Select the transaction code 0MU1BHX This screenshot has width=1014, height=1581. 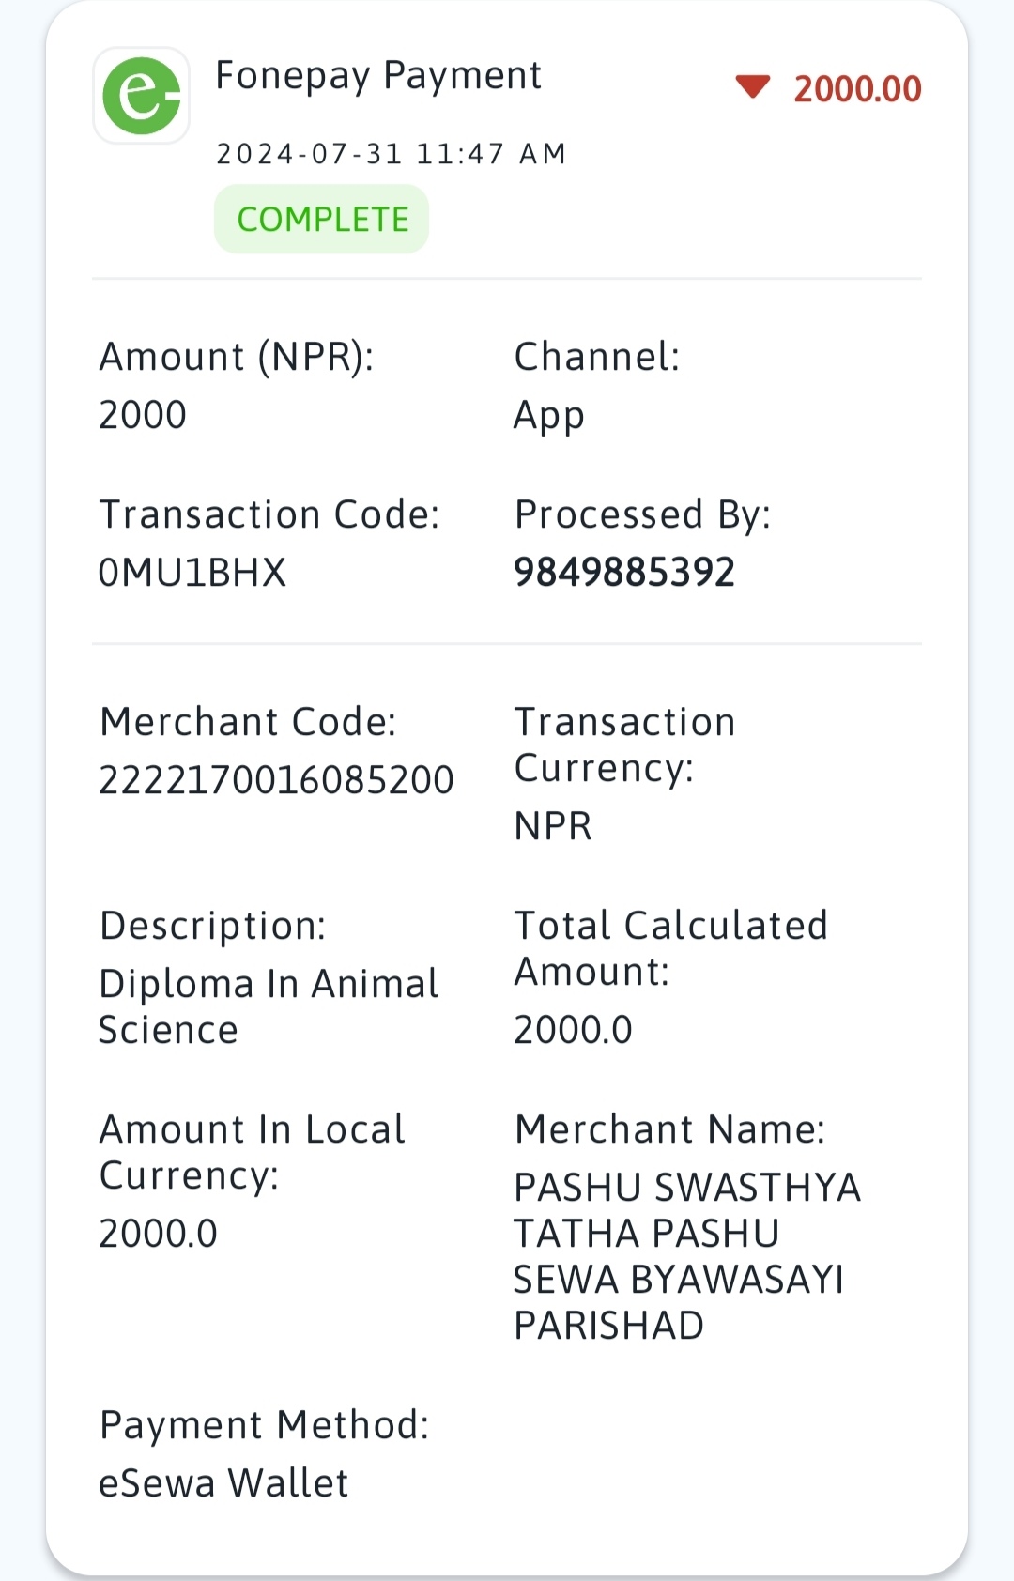[192, 572]
